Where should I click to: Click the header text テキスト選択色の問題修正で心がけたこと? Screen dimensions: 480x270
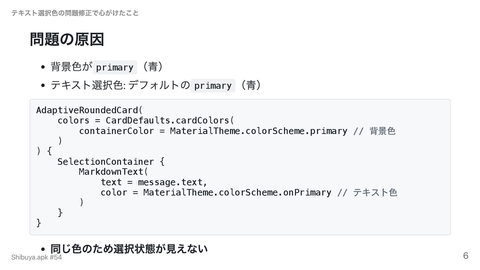pyautogui.click(x=75, y=13)
